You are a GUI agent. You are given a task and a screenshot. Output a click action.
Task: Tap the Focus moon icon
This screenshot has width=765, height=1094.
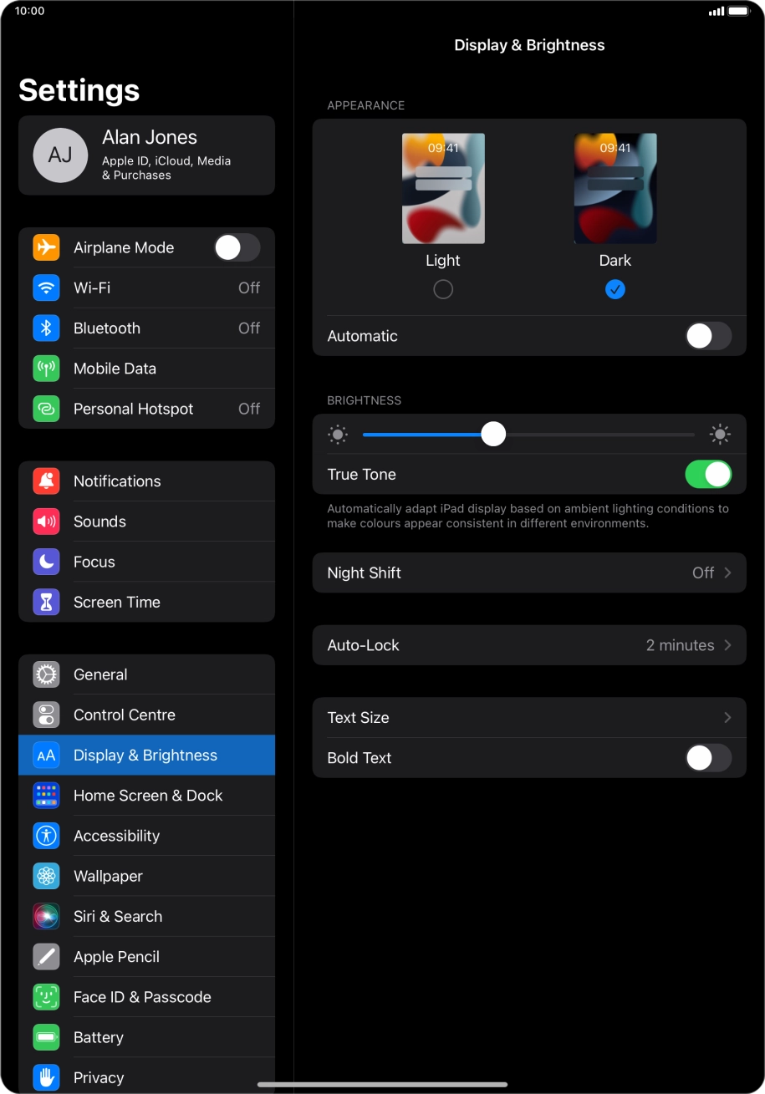pyautogui.click(x=46, y=562)
